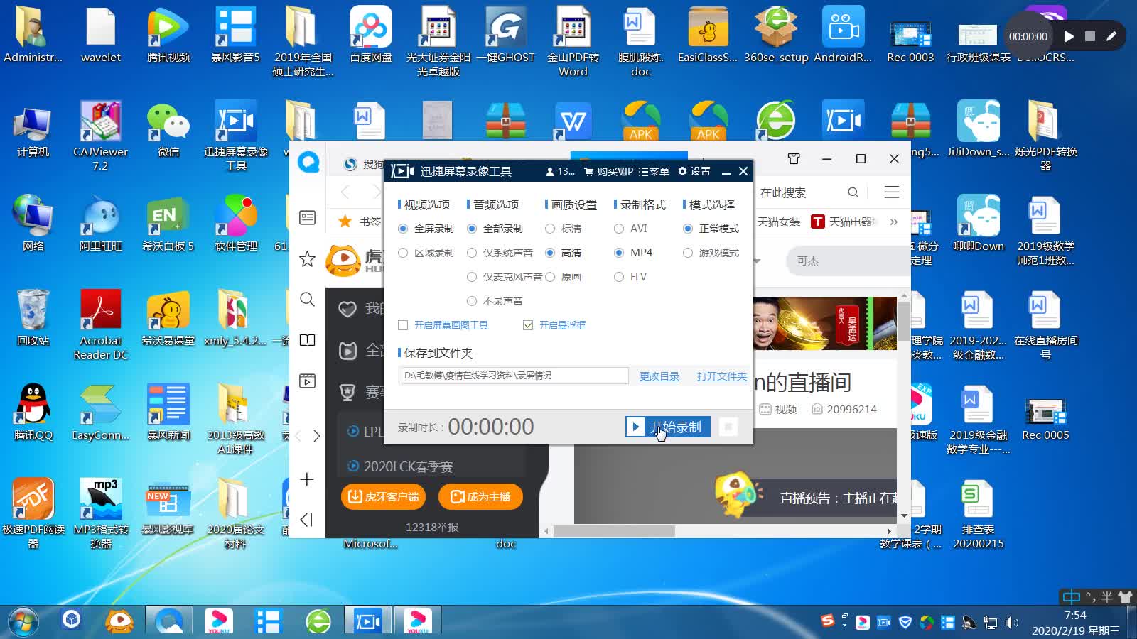Expand bookmarks bar overflow chevron

[893, 222]
